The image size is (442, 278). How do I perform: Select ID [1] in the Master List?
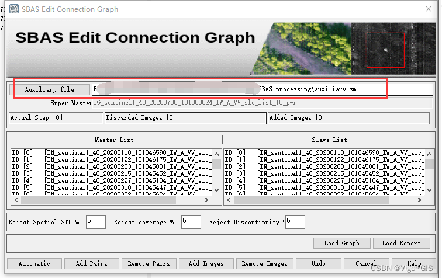112,159
